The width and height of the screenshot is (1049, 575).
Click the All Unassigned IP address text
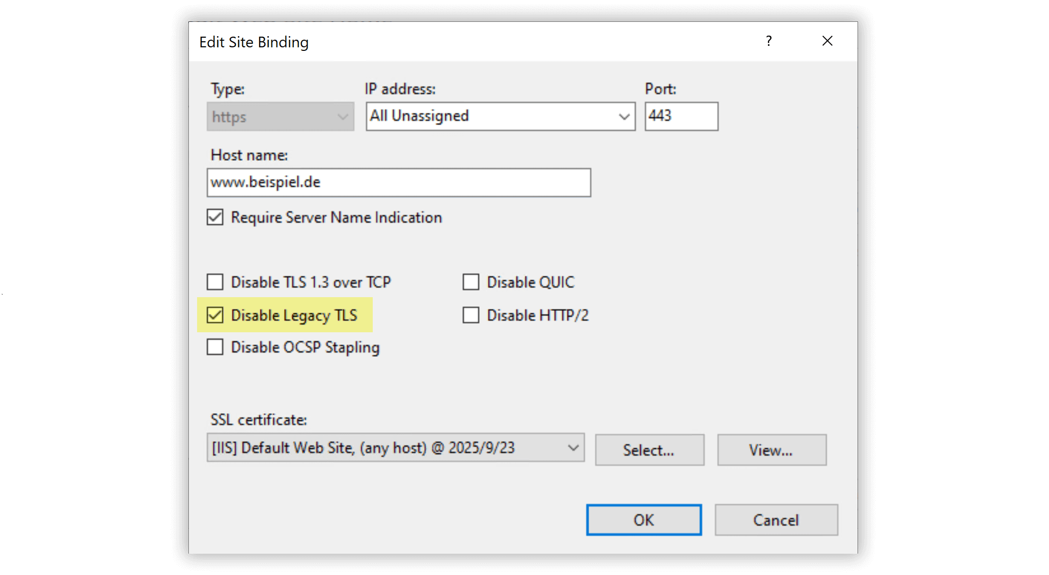[419, 116]
